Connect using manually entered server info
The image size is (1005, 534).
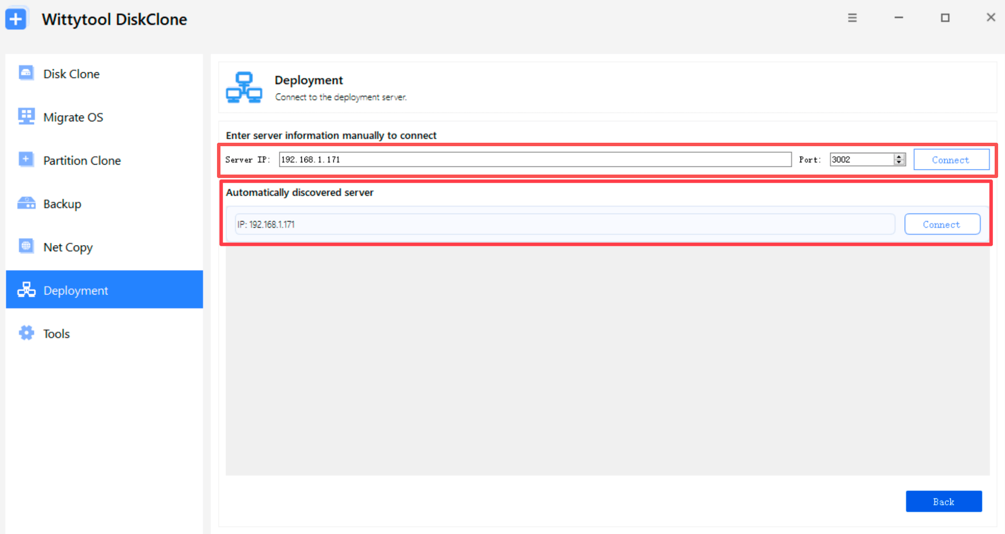click(951, 160)
